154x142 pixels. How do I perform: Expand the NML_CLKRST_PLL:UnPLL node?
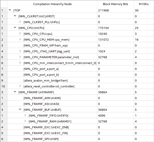(x=20, y=22)
